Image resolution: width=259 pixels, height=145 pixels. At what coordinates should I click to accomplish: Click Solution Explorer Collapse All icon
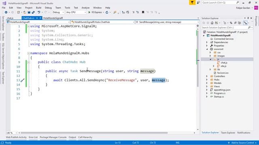coord(235,23)
